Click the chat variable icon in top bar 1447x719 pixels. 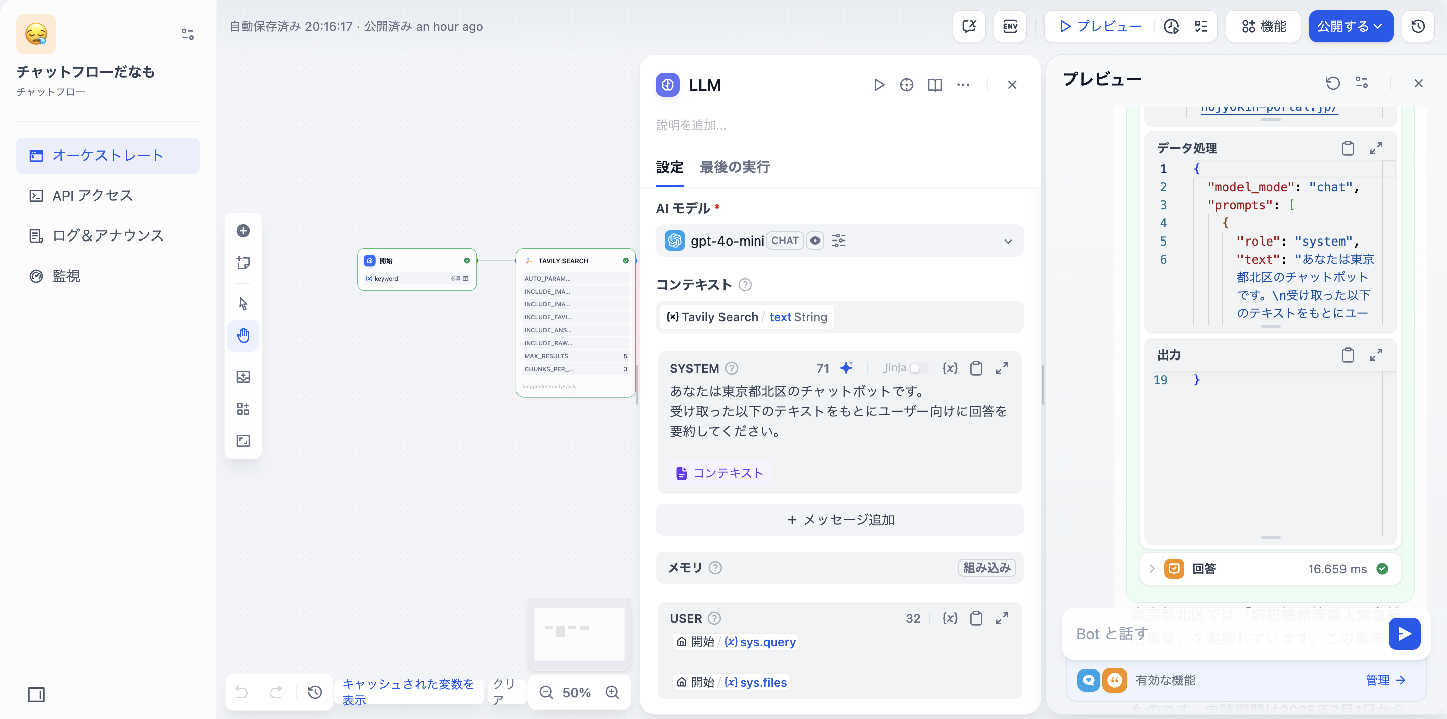click(x=970, y=27)
